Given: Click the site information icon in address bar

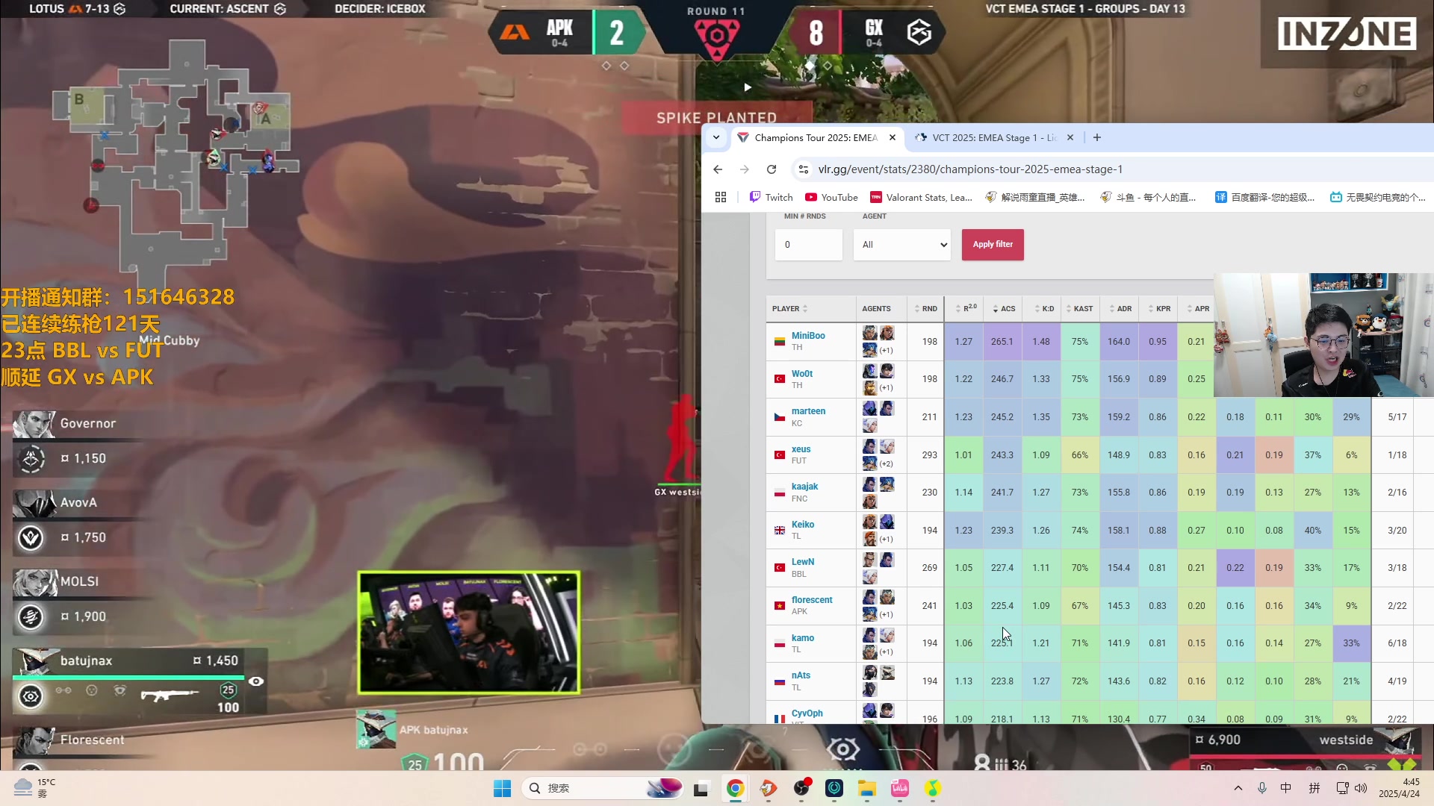Looking at the screenshot, I should 804,169.
